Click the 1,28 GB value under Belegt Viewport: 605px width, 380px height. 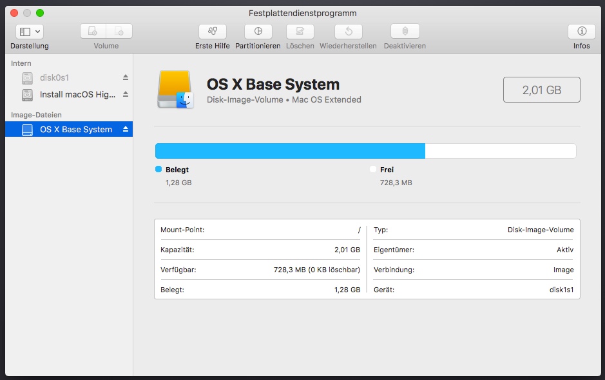point(178,183)
